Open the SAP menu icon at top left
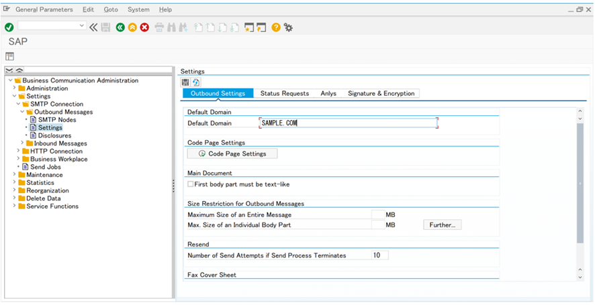 [x=7, y=9]
